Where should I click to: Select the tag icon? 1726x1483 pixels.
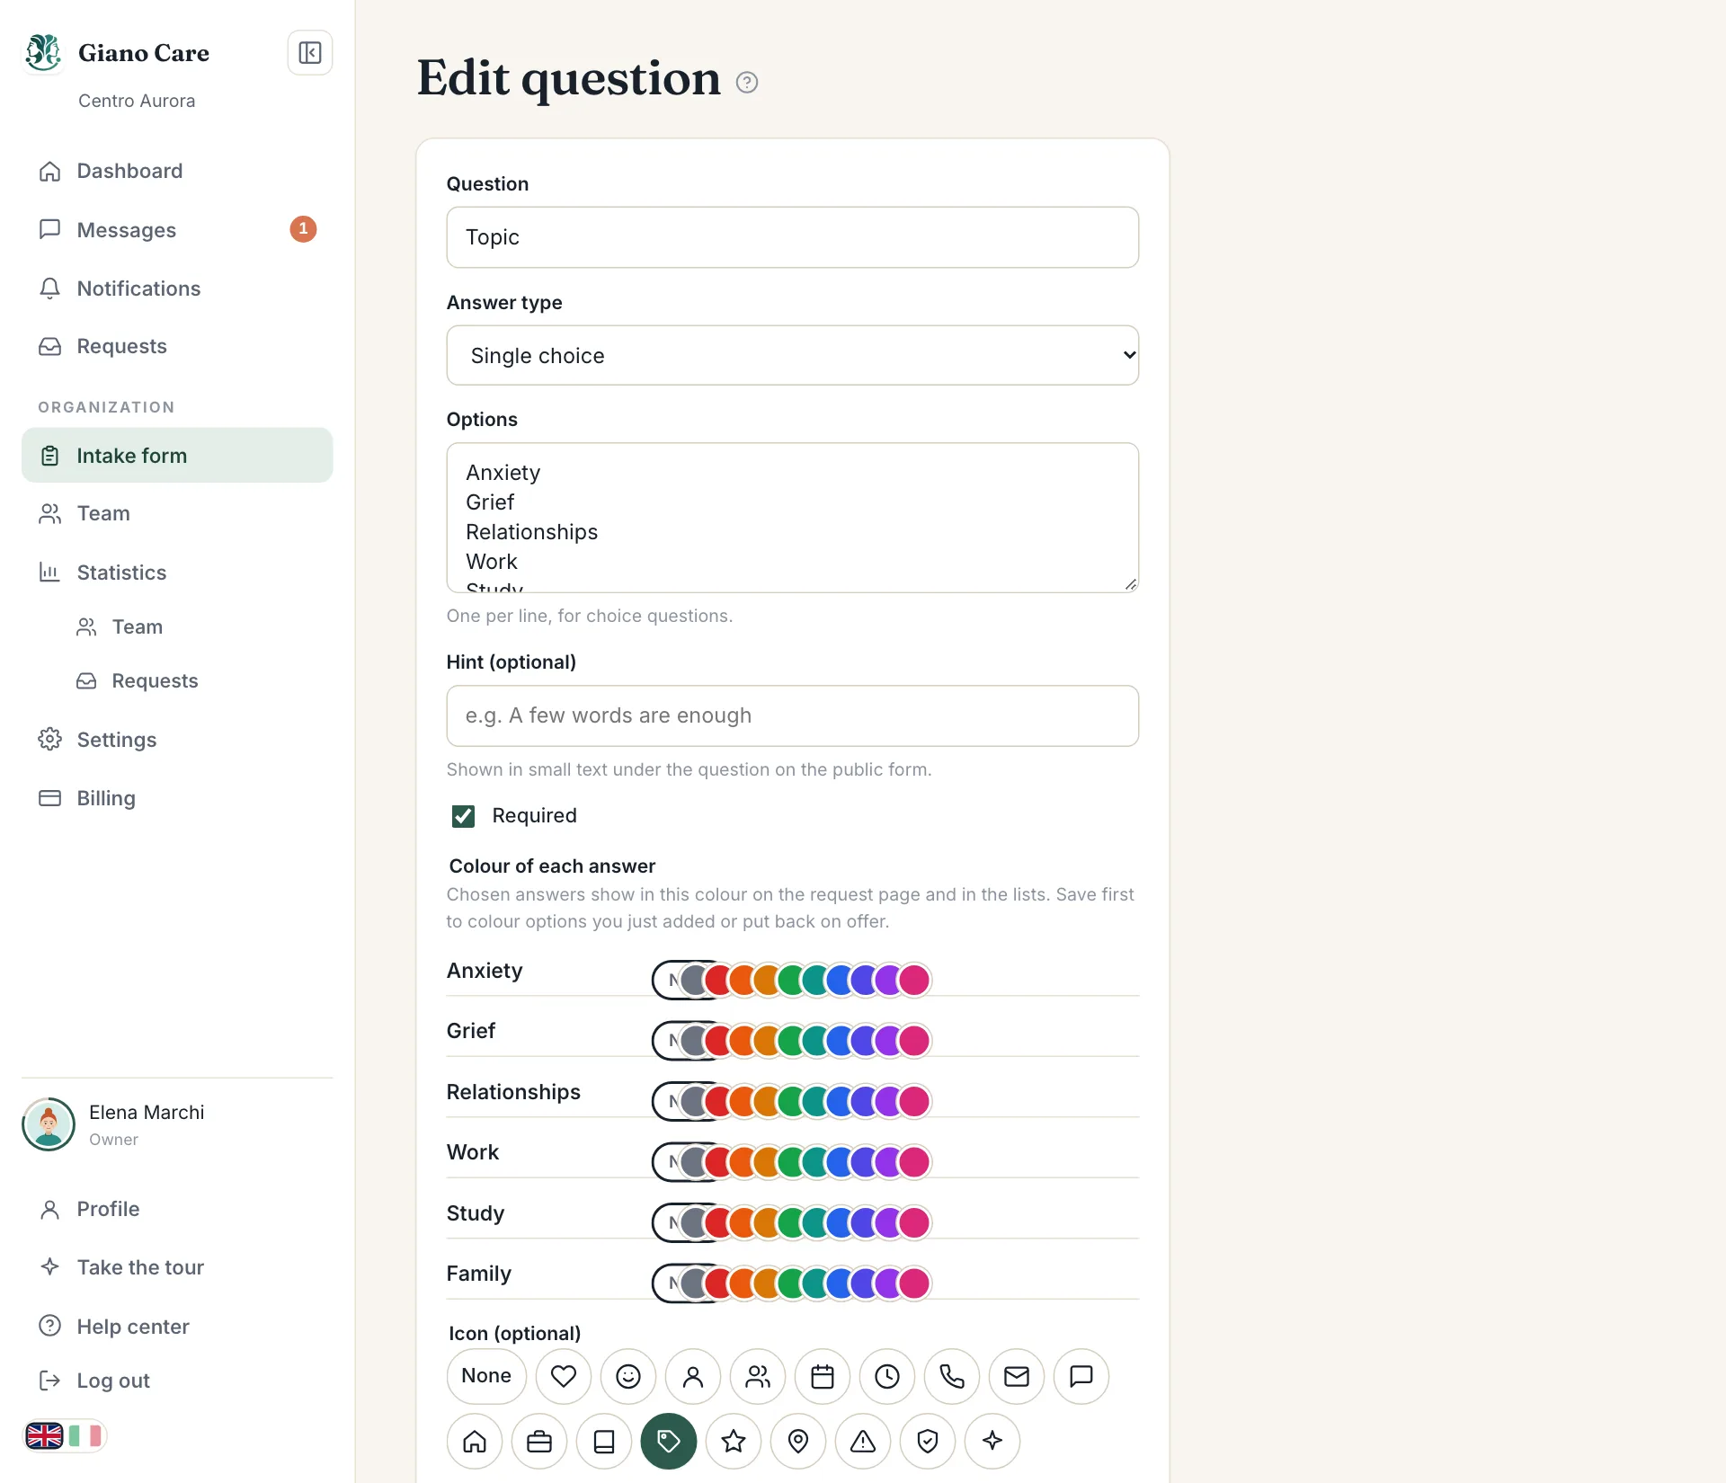(669, 1442)
